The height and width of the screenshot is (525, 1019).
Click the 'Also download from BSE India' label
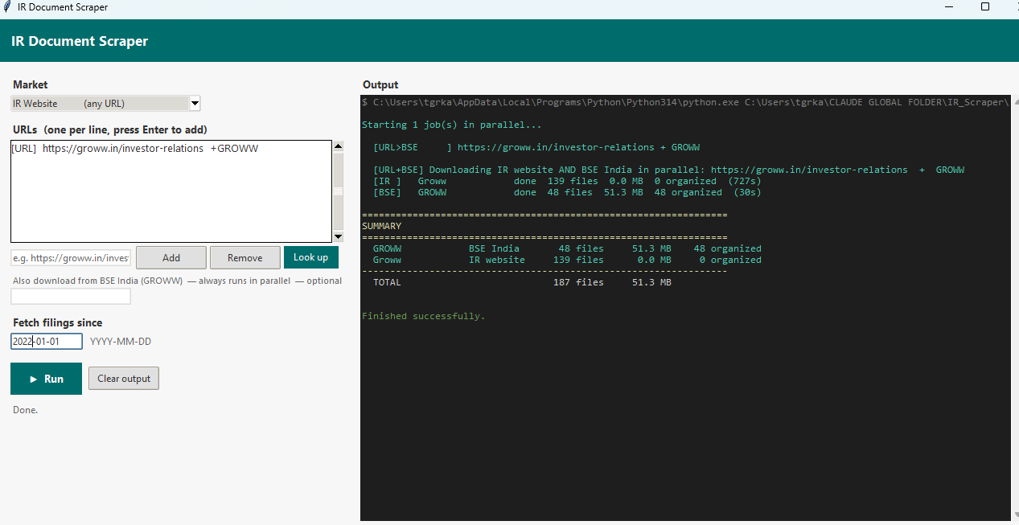177,281
